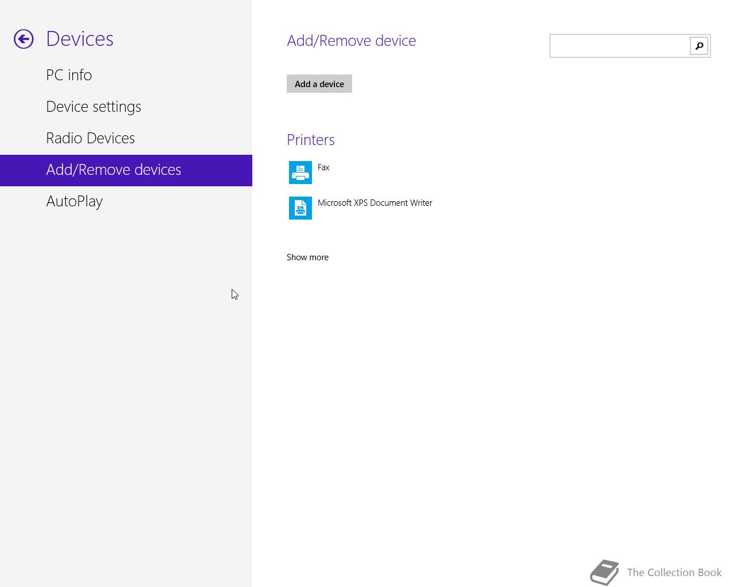Viewport: 734px width, 587px height.
Task: Select the Microsoft XPS Document Writer icon
Action: [x=300, y=208]
